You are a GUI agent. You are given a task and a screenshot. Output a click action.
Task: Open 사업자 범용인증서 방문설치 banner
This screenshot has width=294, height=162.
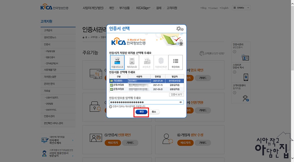[x=58, y=153]
